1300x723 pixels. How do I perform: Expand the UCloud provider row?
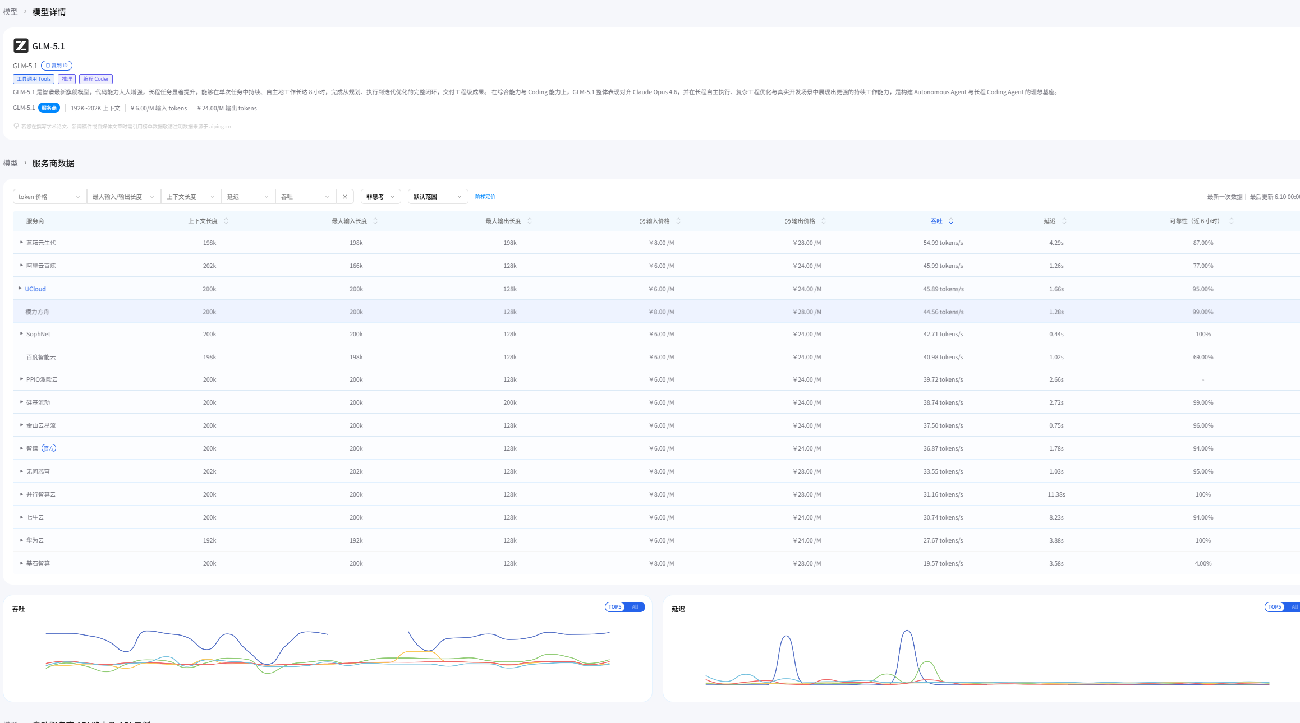click(x=20, y=289)
